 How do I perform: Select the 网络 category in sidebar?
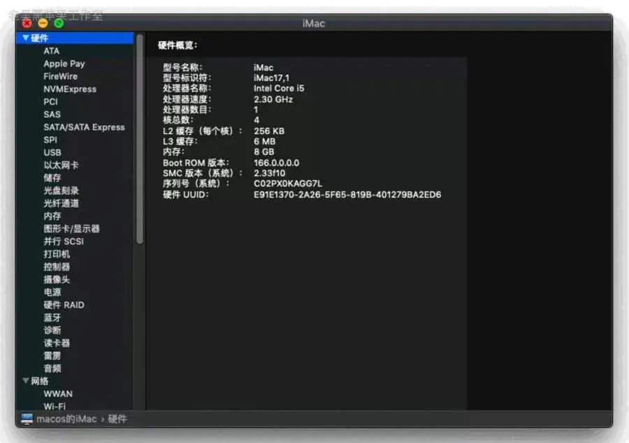tap(39, 381)
